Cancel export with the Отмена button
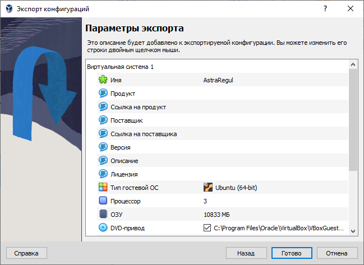Image resolution: width=364 pixels, height=265 pixels. click(337, 253)
